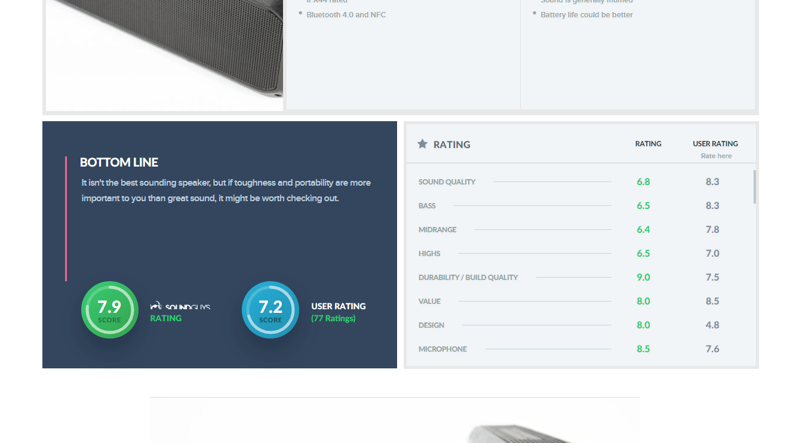Open the 'Rate here' link under USER RATING
Viewport: 790px width, 443px height.
coord(716,156)
